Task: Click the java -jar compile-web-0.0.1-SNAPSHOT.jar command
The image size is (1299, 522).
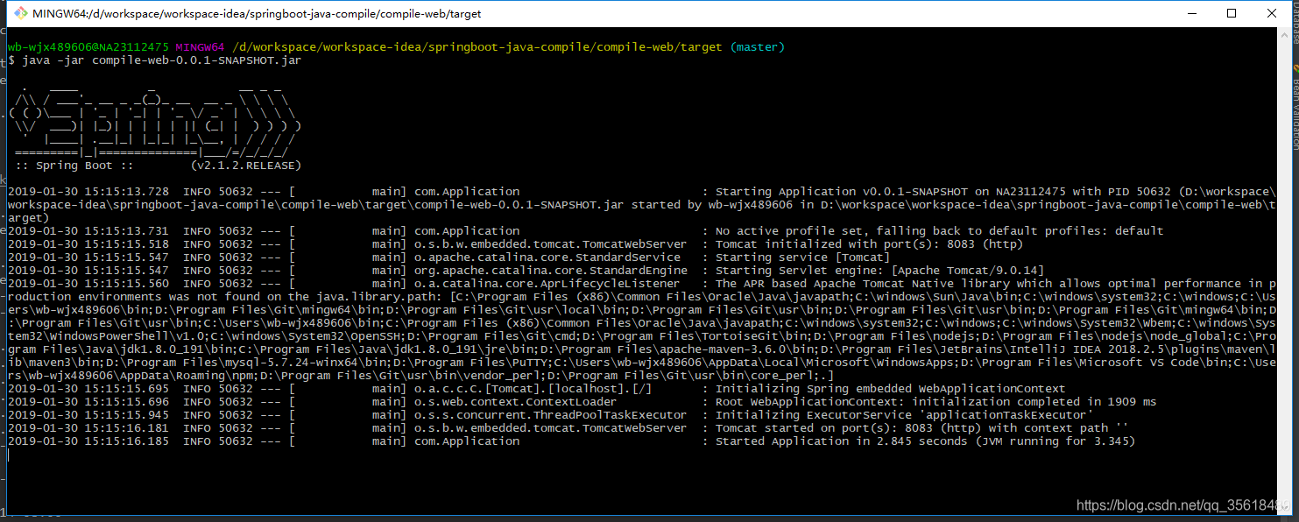Action: pyautogui.click(x=162, y=60)
